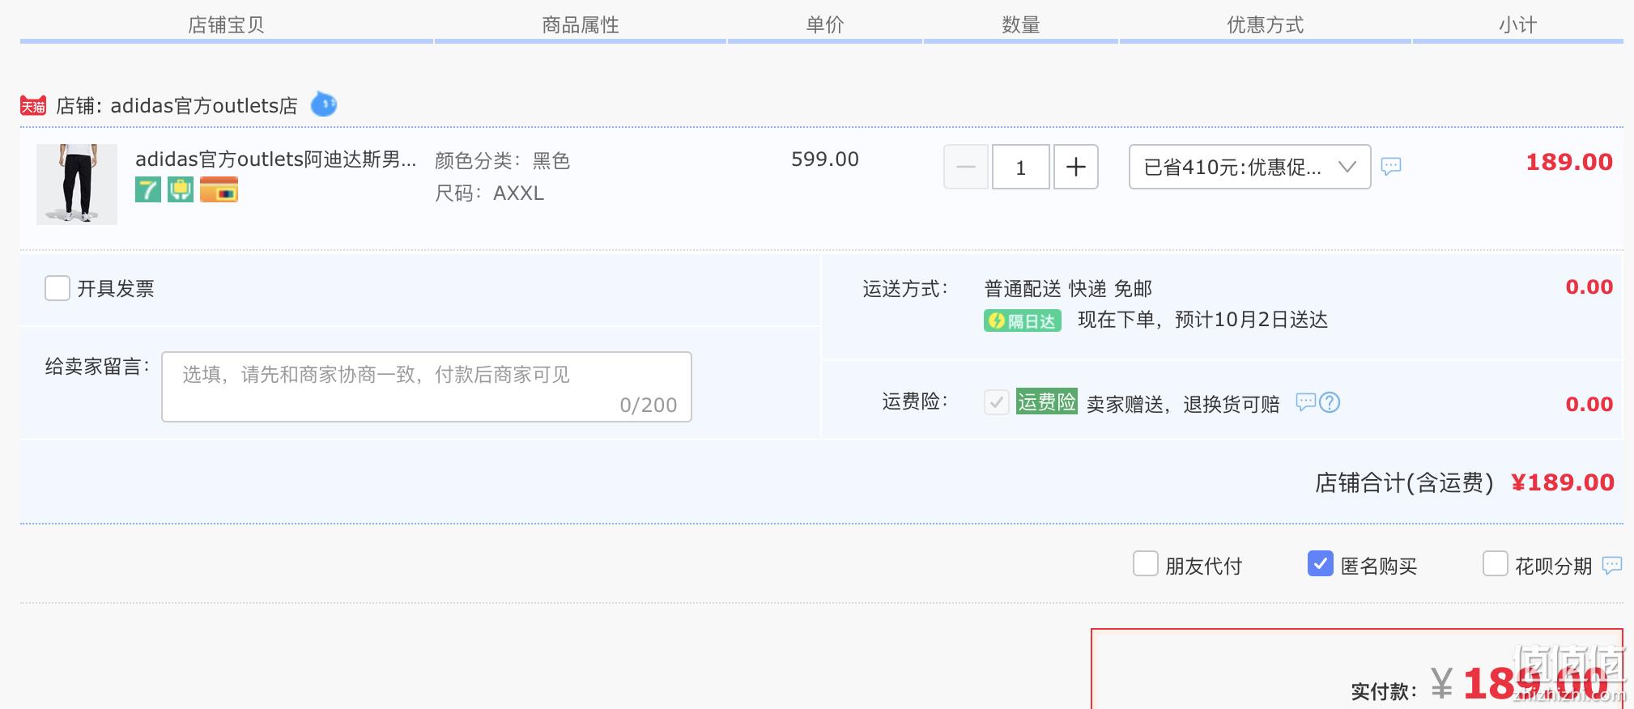Open the blue Wangwang chat icon
Image resolution: width=1634 pixels, height=709 pixels.
point(324,104)
